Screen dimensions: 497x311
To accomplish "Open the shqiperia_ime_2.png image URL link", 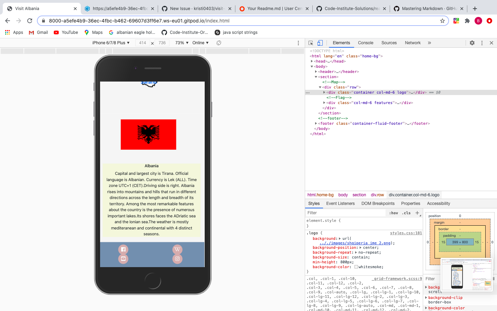I will tap(355, 243).
